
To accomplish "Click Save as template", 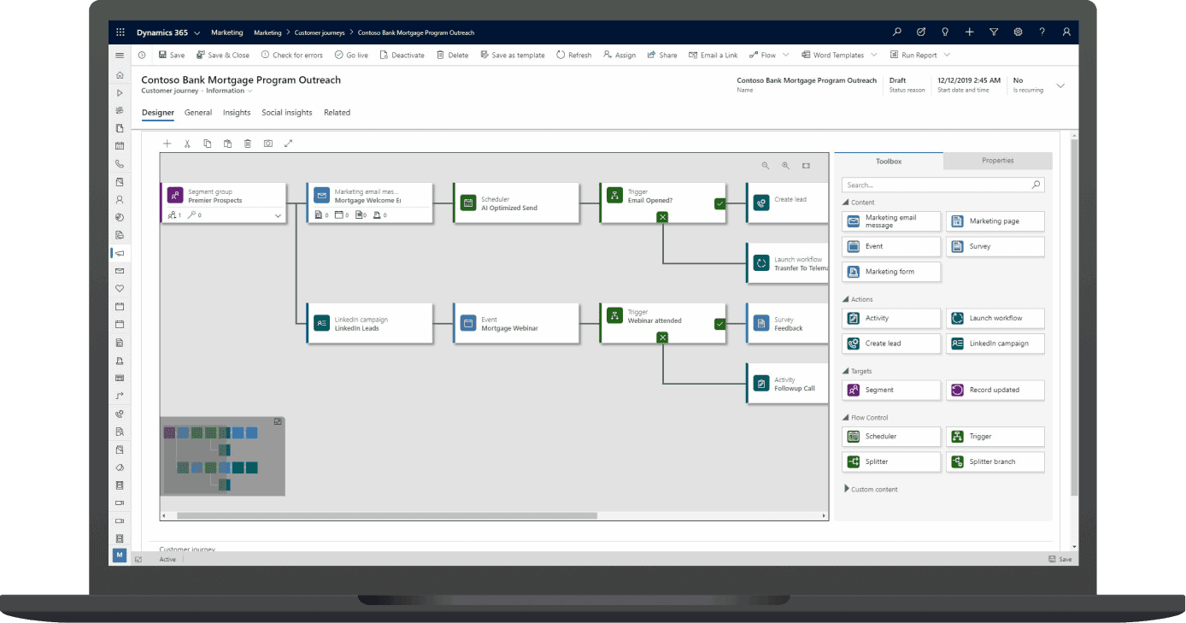I will (x=512, y=55).
